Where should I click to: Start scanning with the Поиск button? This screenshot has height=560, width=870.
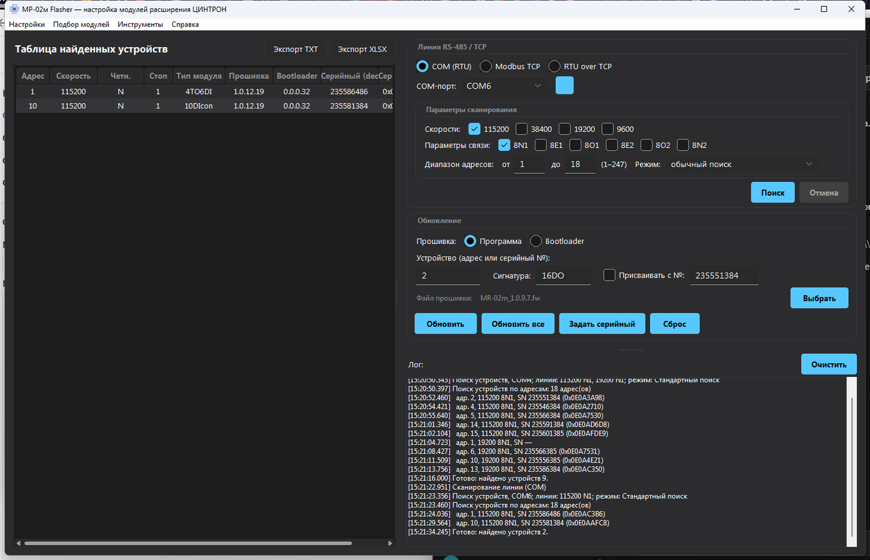772,192
